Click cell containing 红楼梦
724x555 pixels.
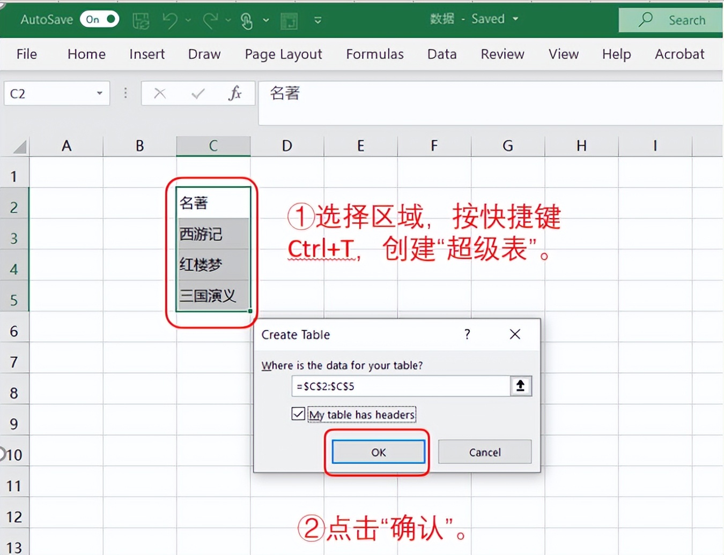(x=213, y=265)
